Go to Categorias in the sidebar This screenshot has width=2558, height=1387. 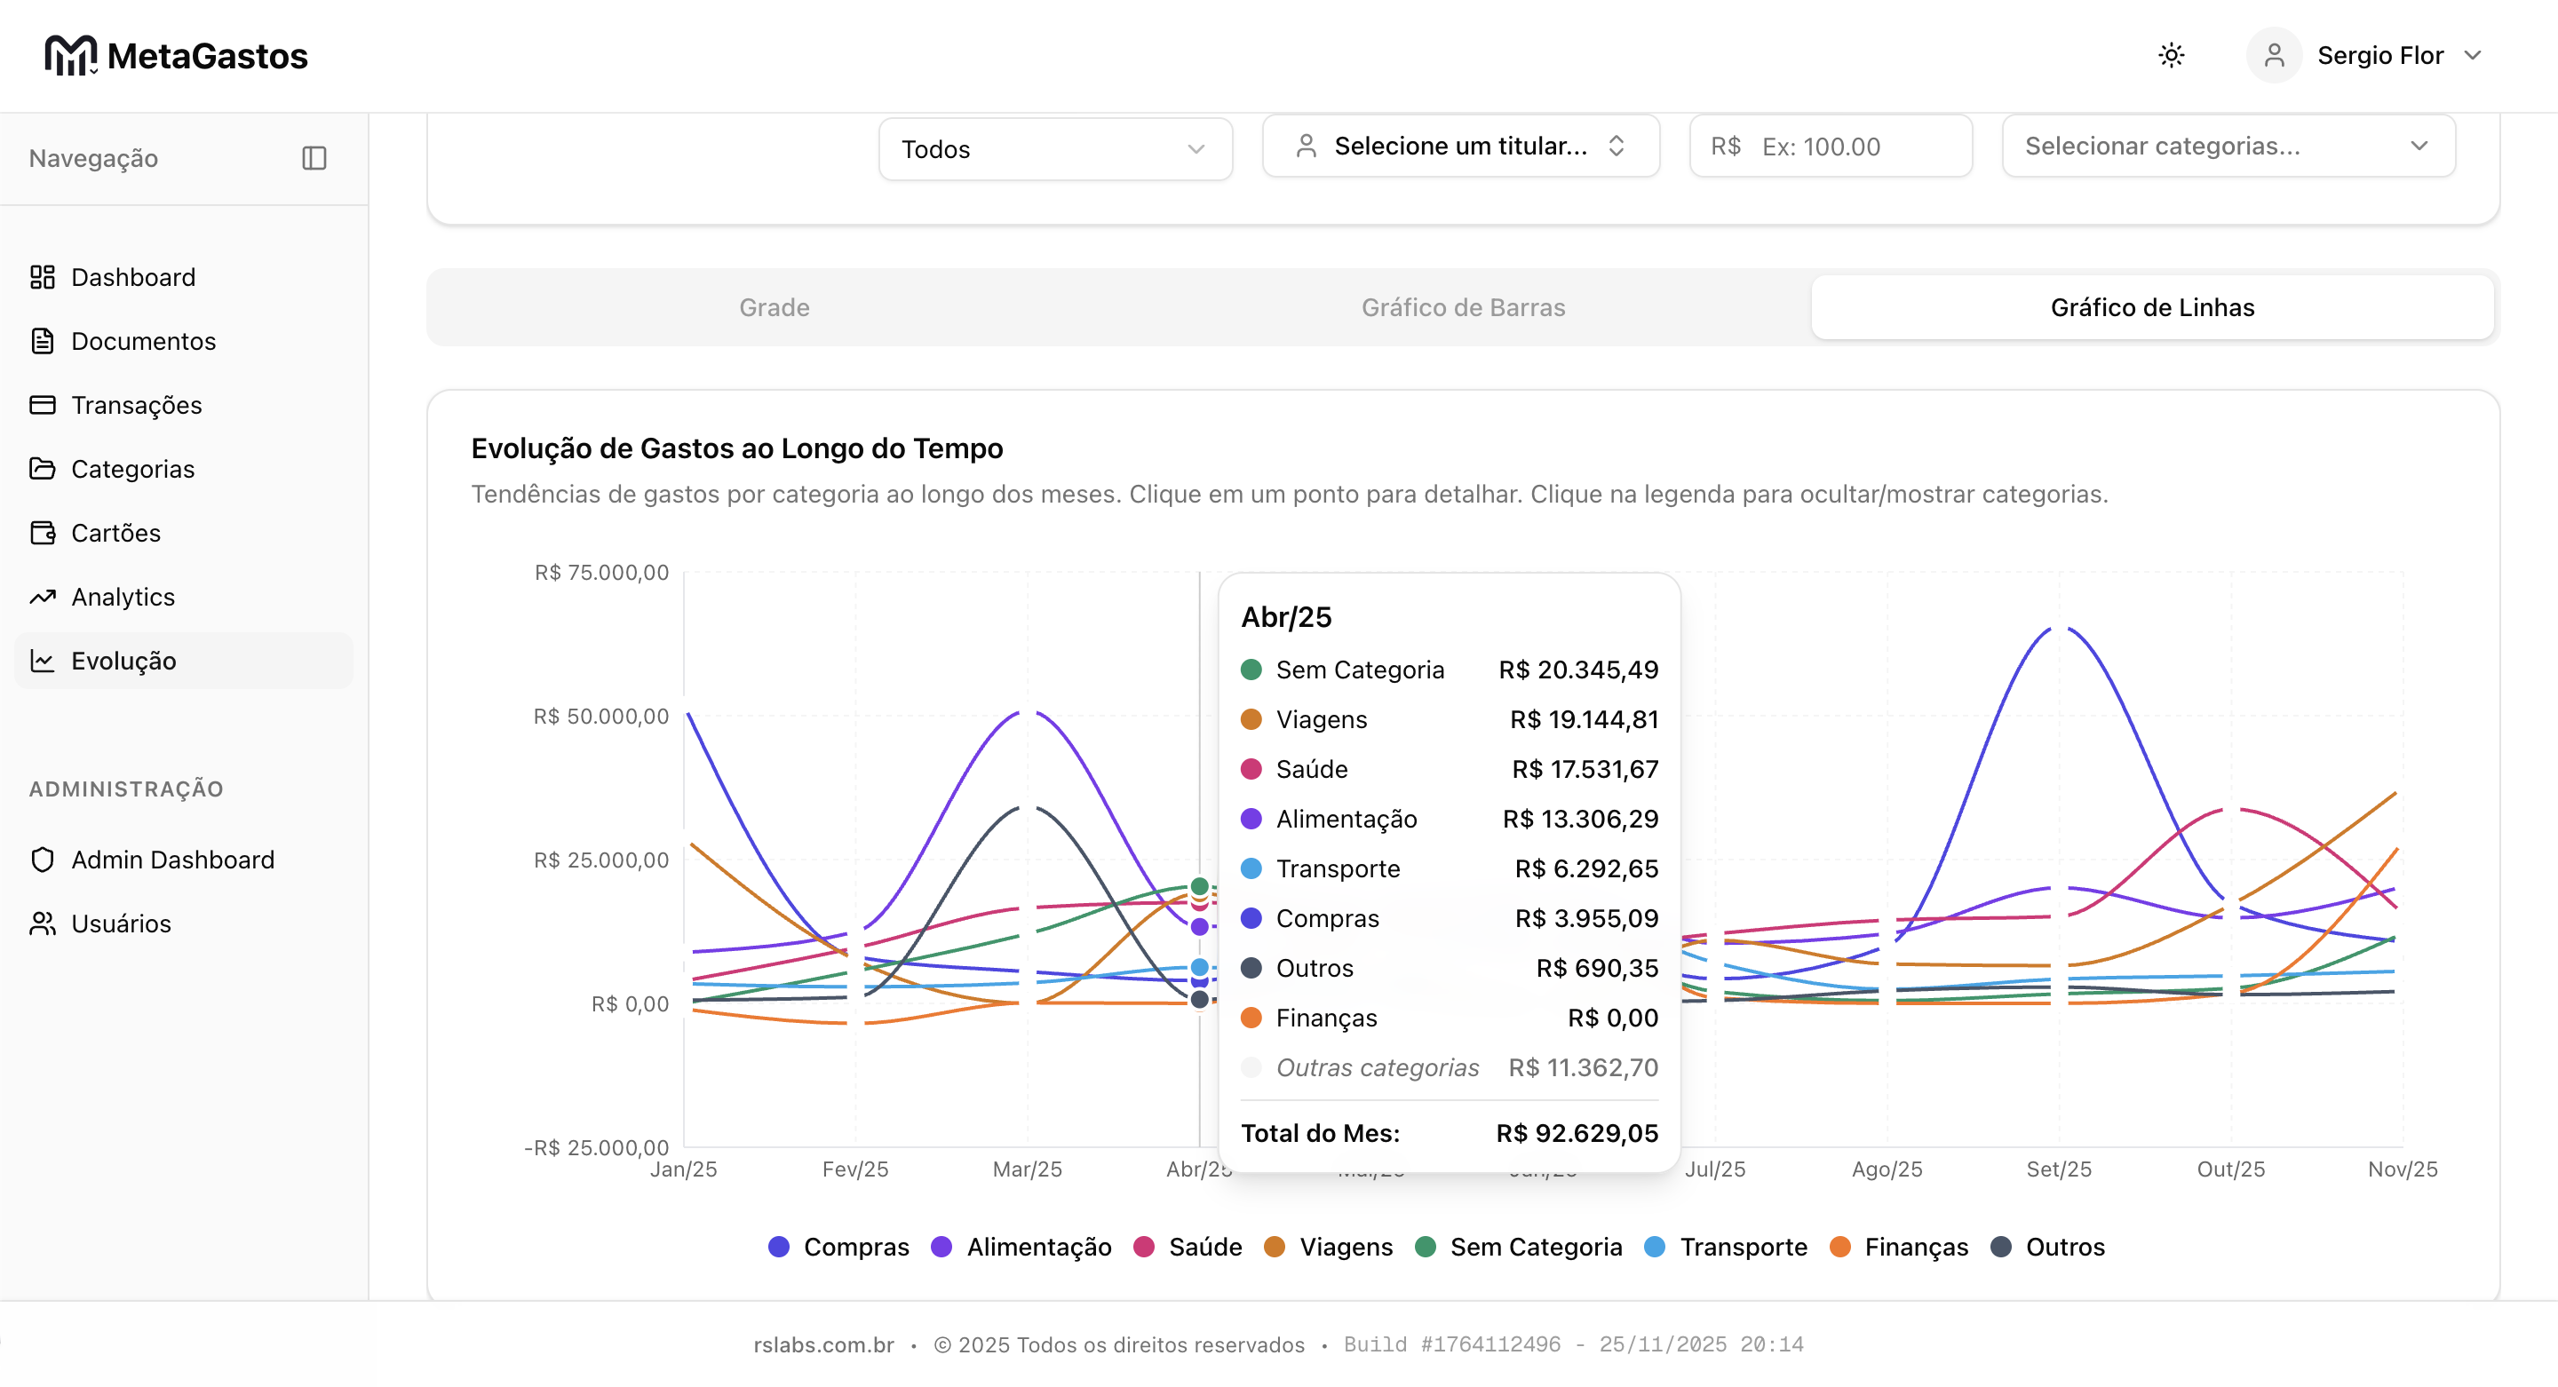132,469
